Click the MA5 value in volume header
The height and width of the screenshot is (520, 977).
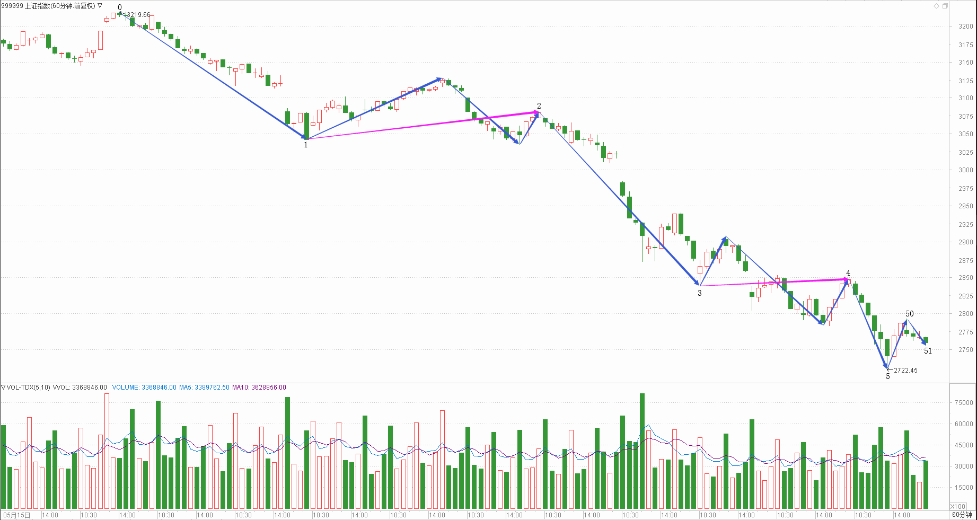(204, 387)
